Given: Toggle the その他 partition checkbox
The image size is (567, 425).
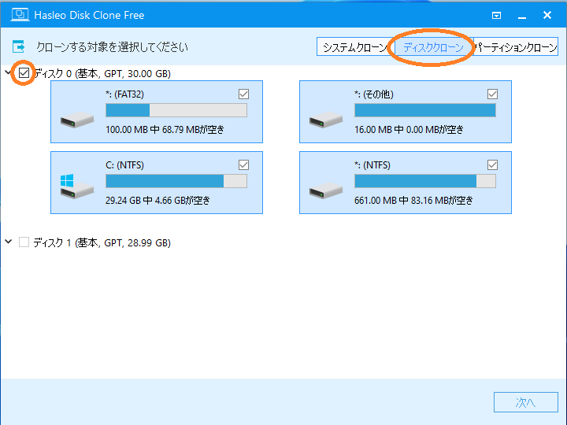Looking at the screenshot, I should [x=492, y=94].
